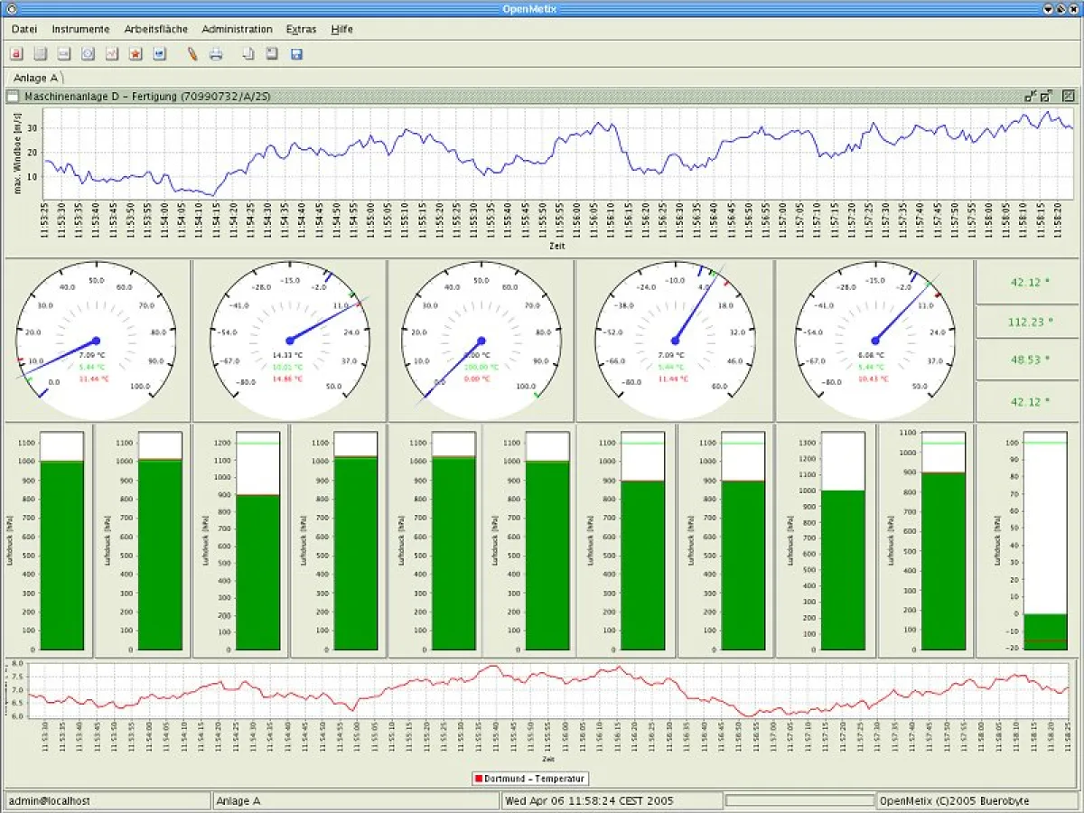This screenshot has width=1084, height=813.
Task: Click the Hilfe menu item
Action: (x=341, y=29)
